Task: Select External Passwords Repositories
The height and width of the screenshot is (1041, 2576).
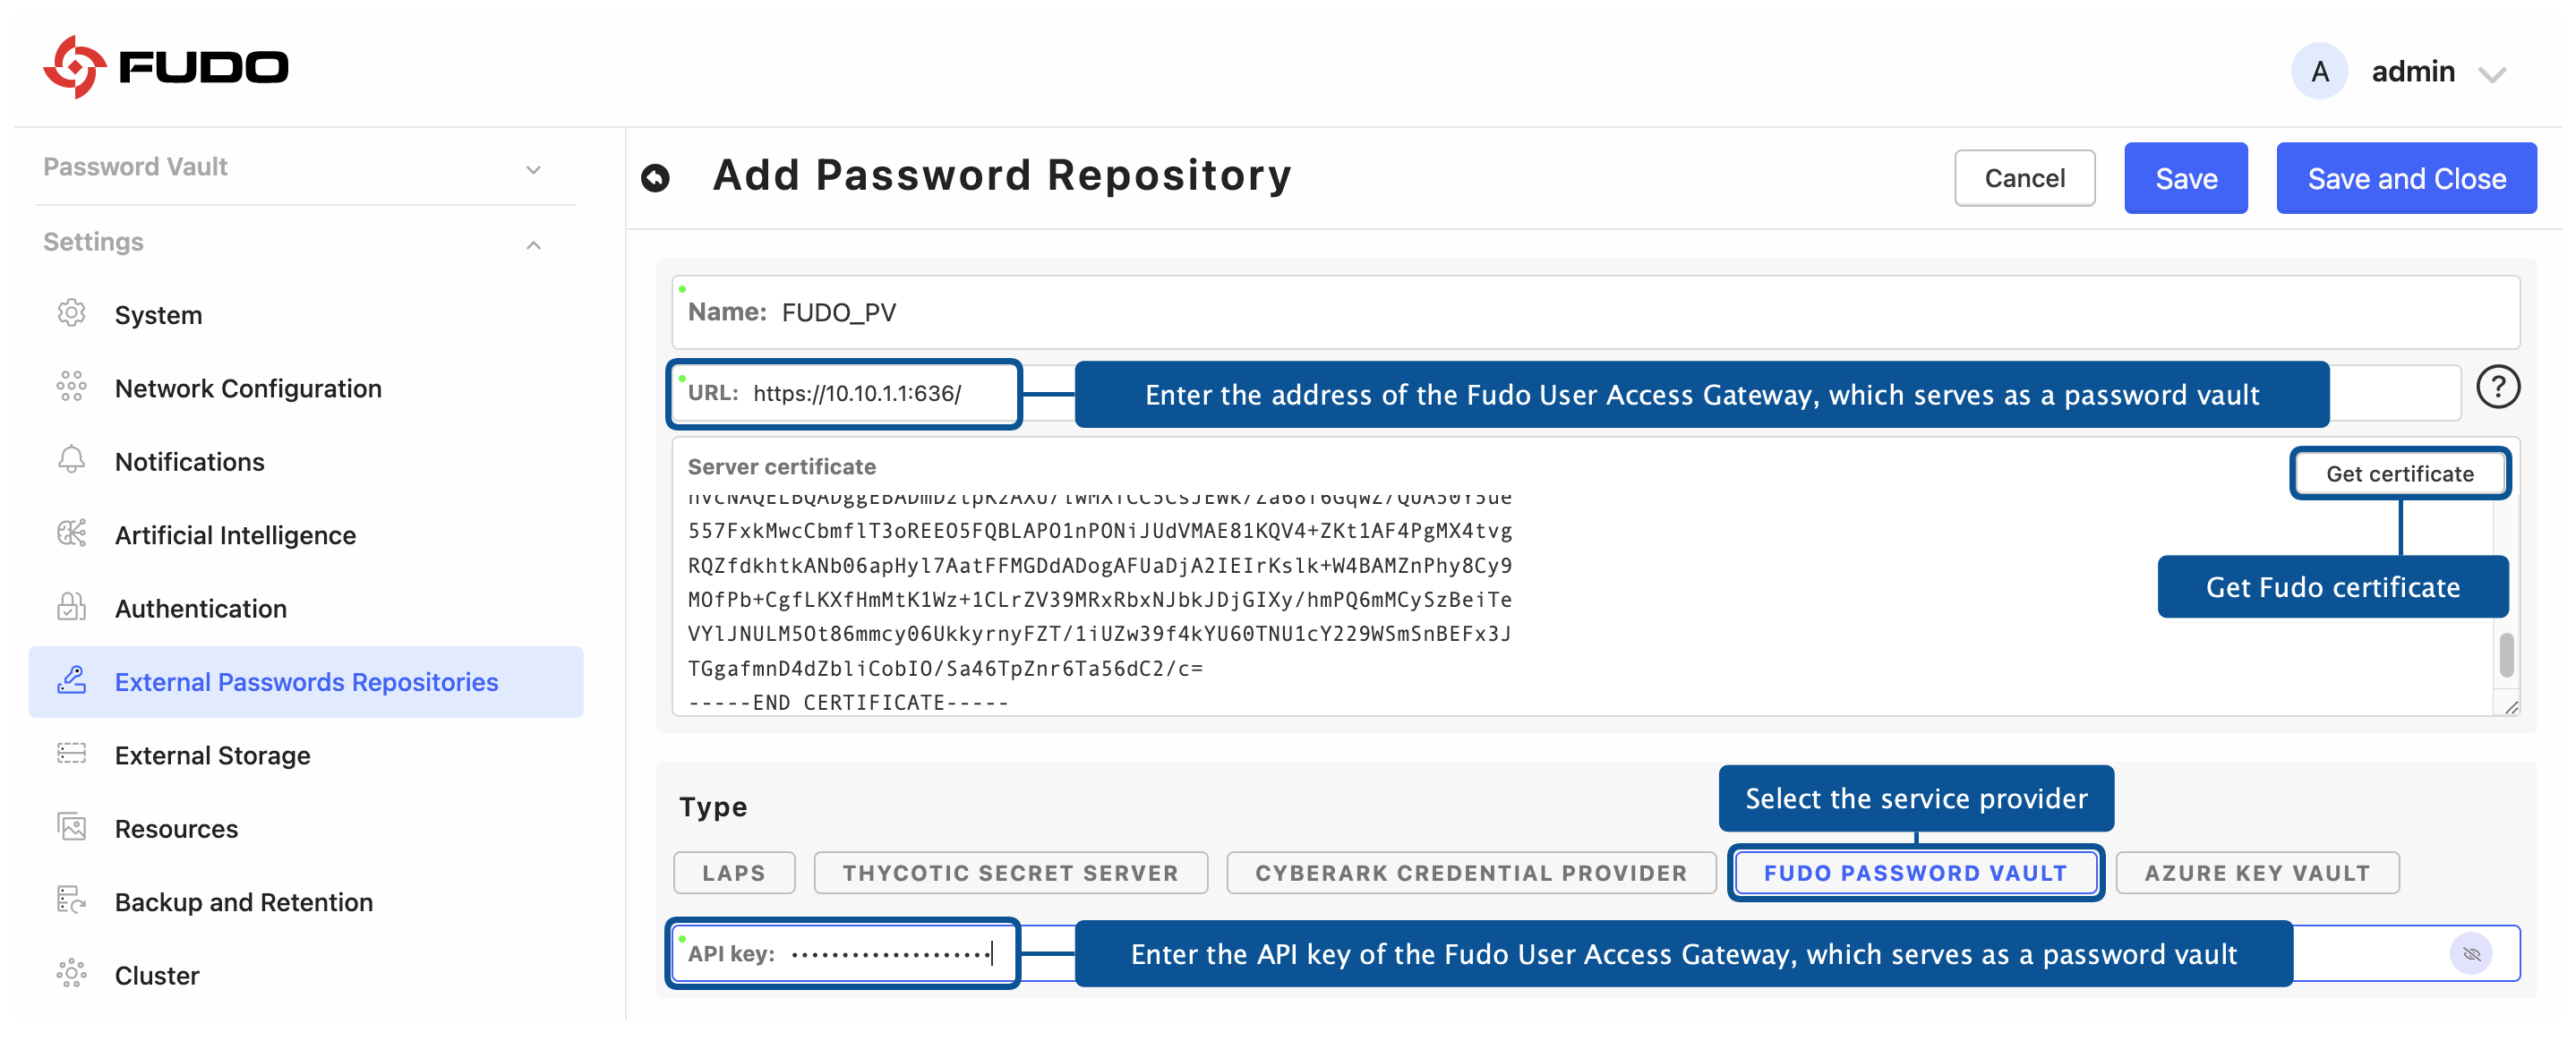Action: [306, 682]
